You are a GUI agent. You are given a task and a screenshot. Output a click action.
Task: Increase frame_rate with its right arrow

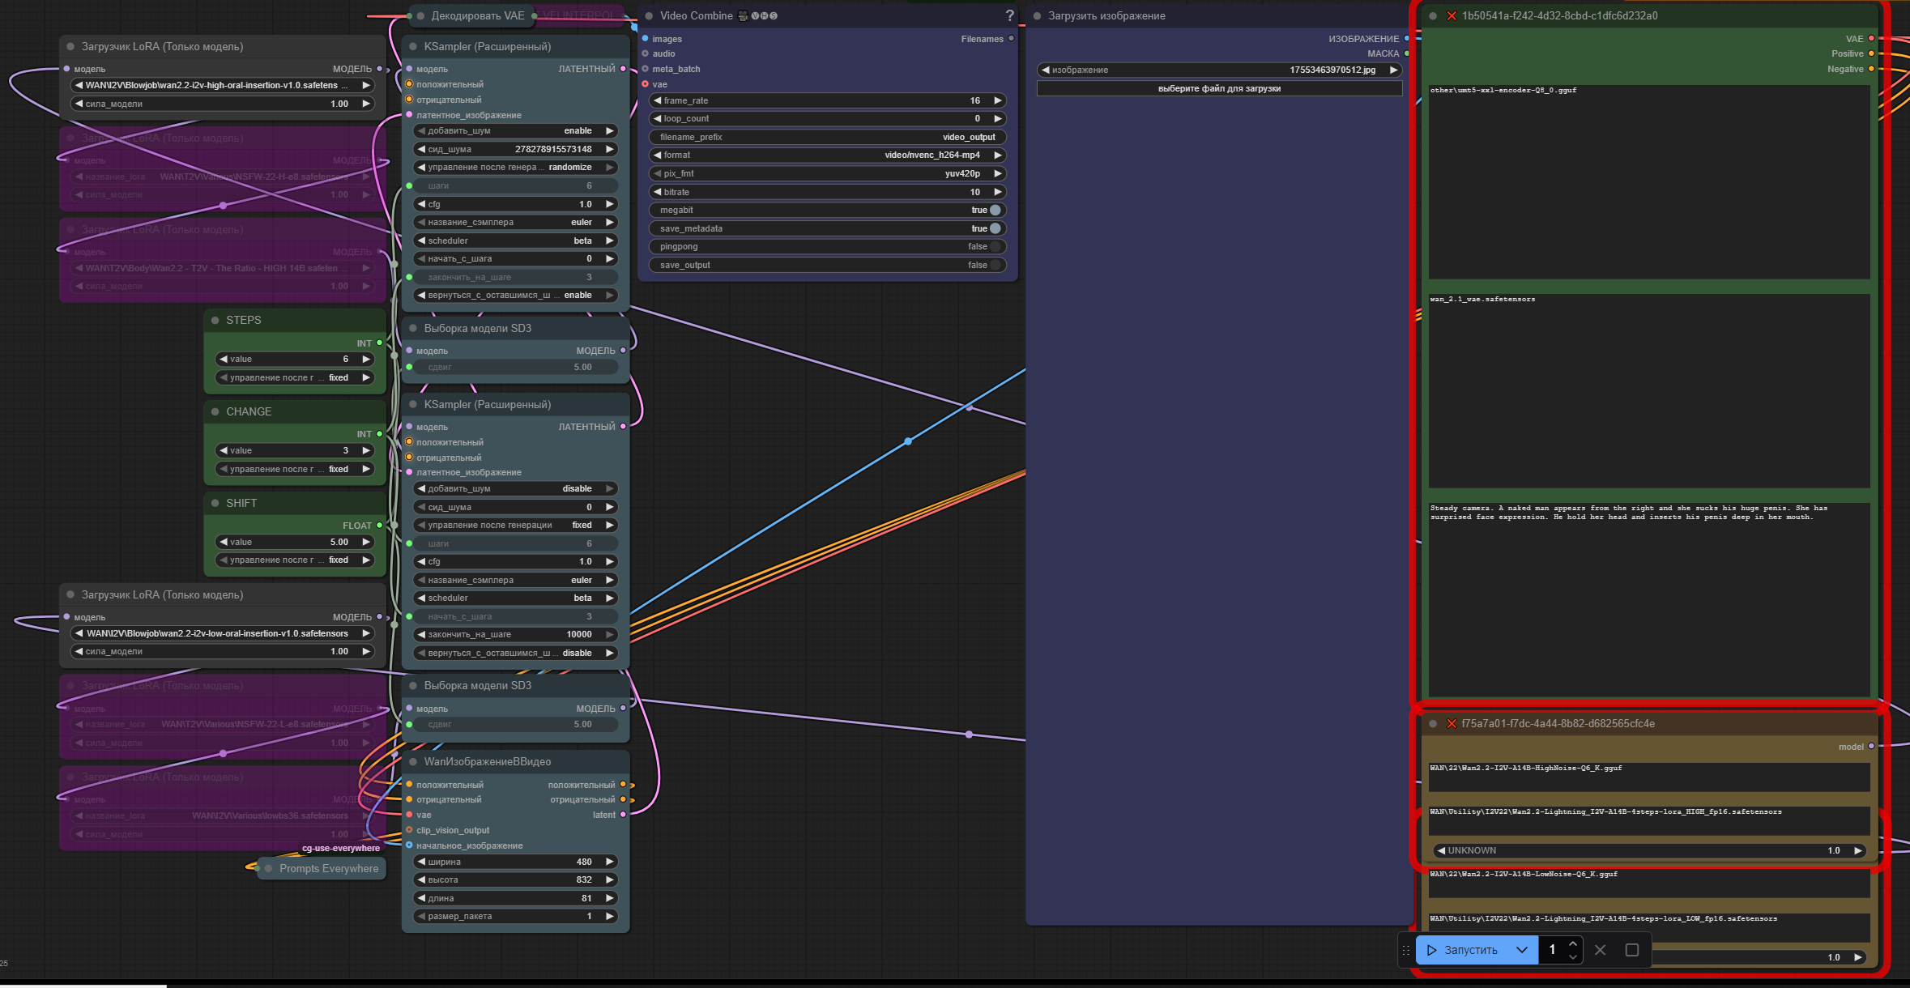tap(998, 100)
